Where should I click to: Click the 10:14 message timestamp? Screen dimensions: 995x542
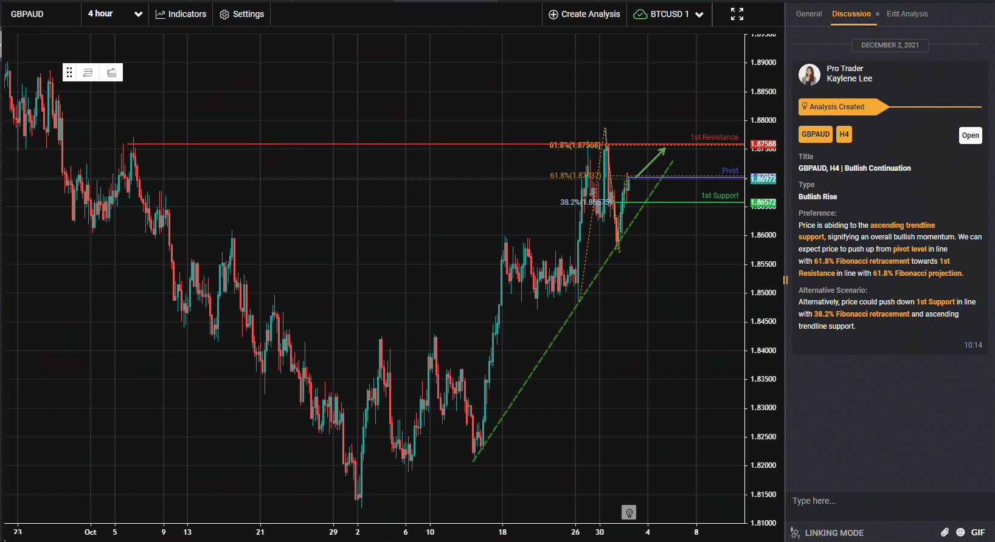pos(972,345)
